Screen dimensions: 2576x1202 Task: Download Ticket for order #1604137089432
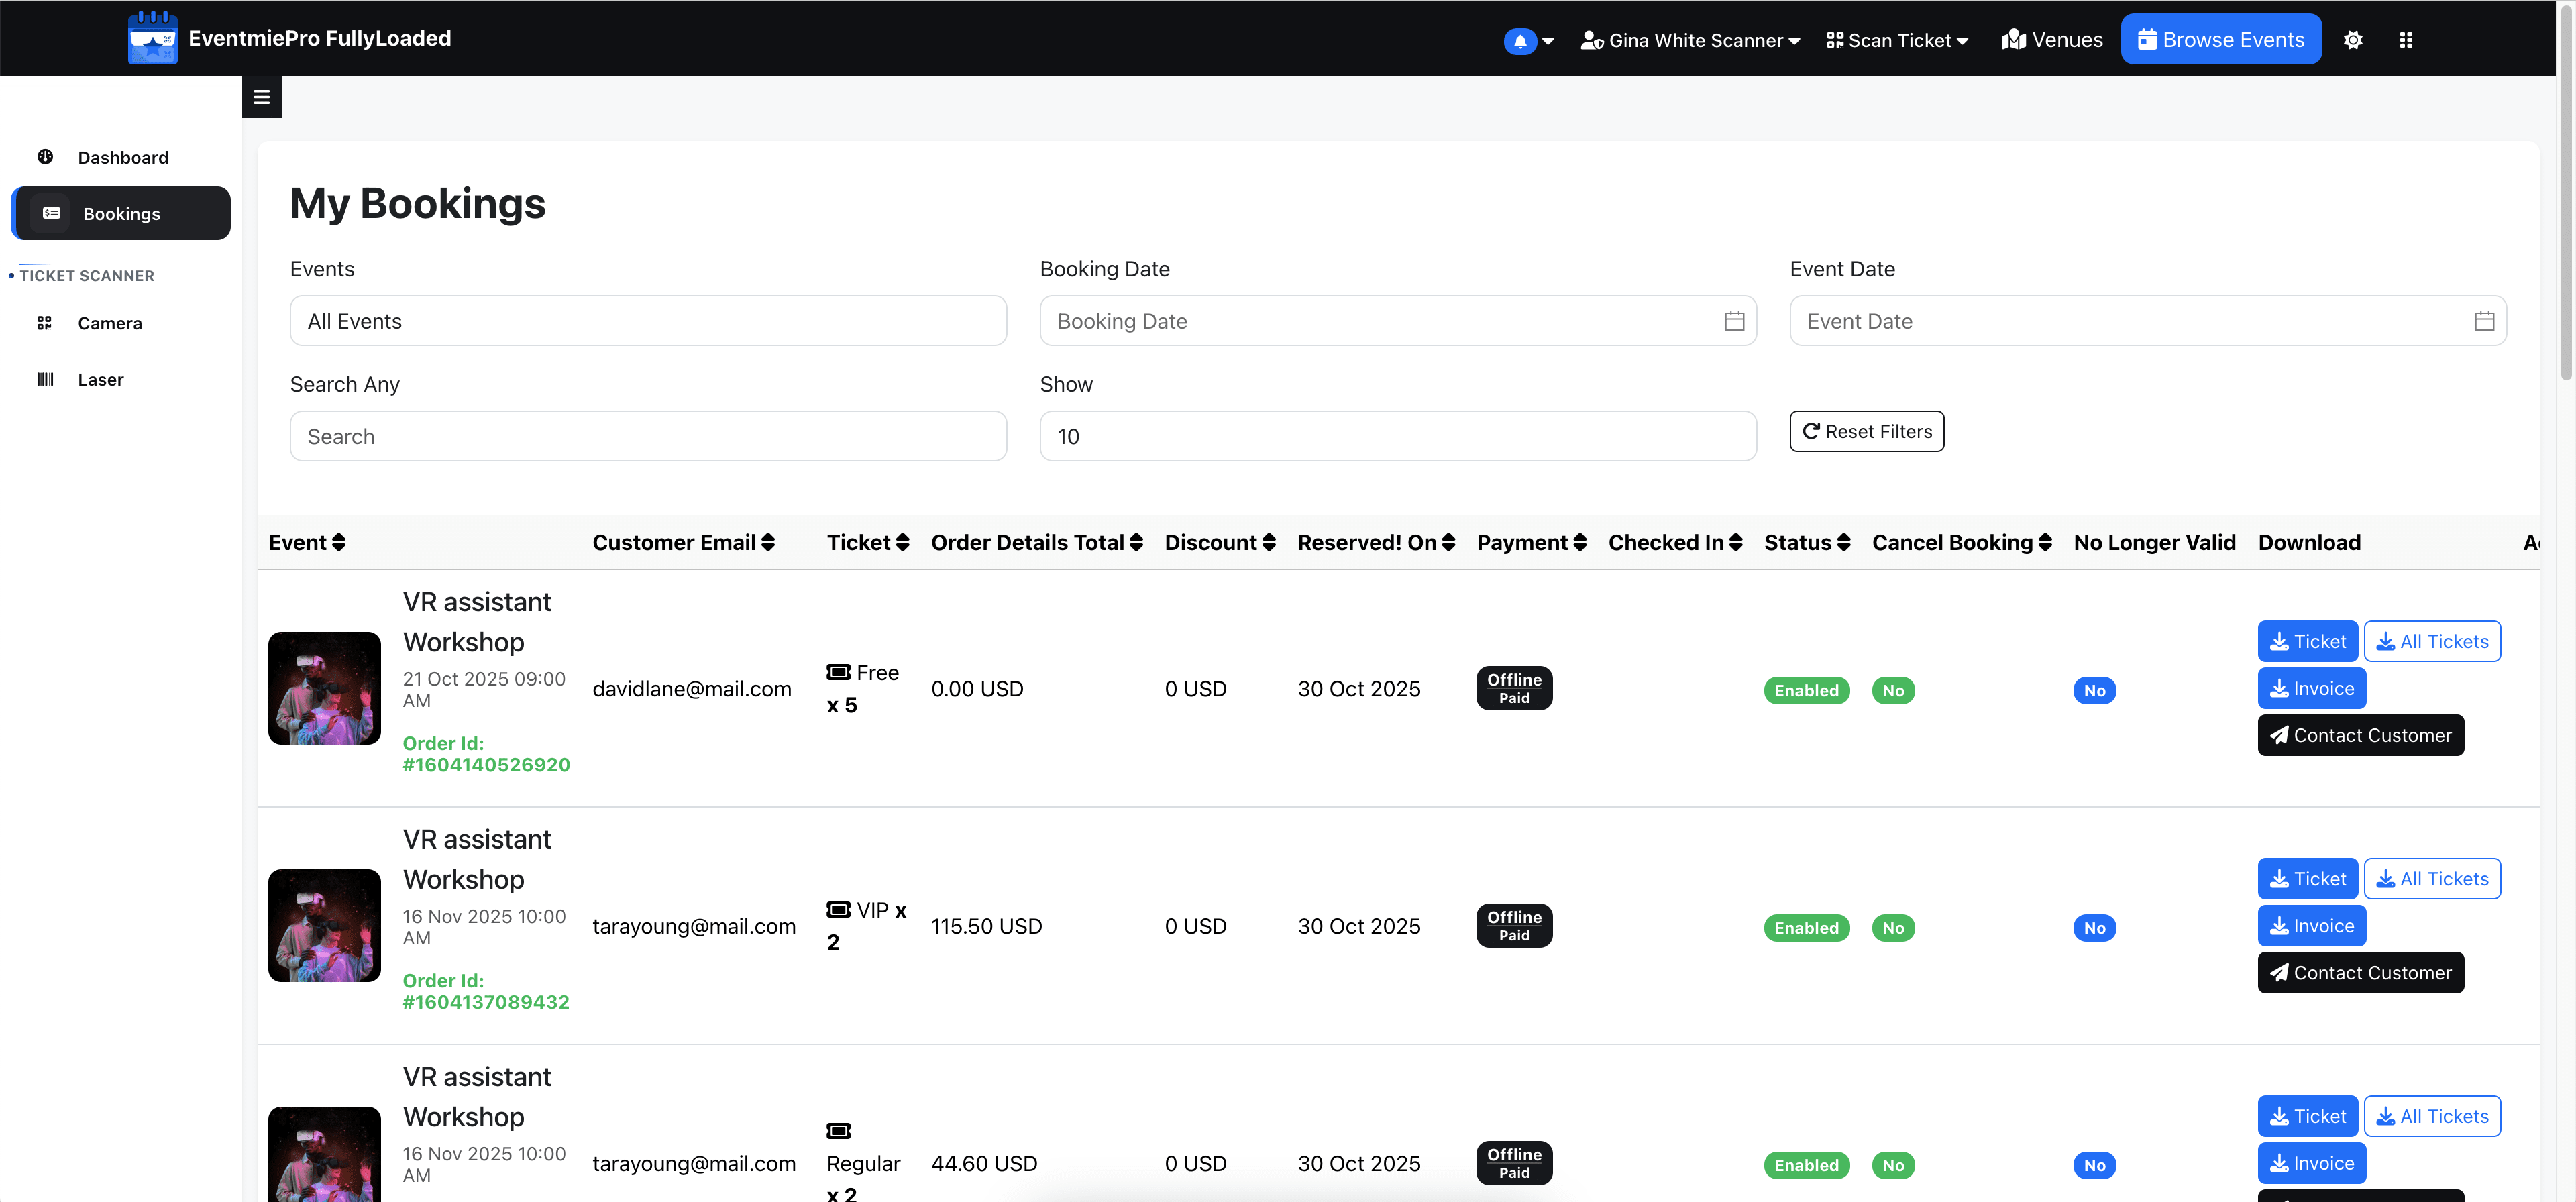tap(2308, 879)
